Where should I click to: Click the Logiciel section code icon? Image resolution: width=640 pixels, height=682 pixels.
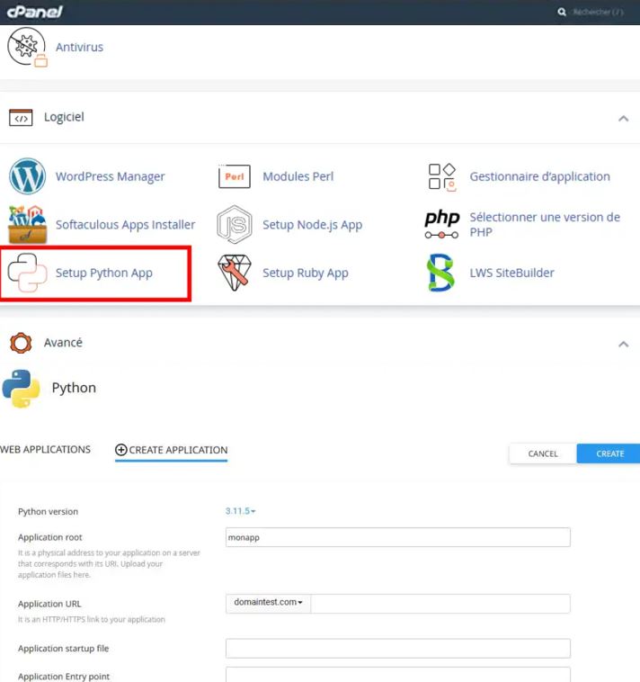coord(21,118)
